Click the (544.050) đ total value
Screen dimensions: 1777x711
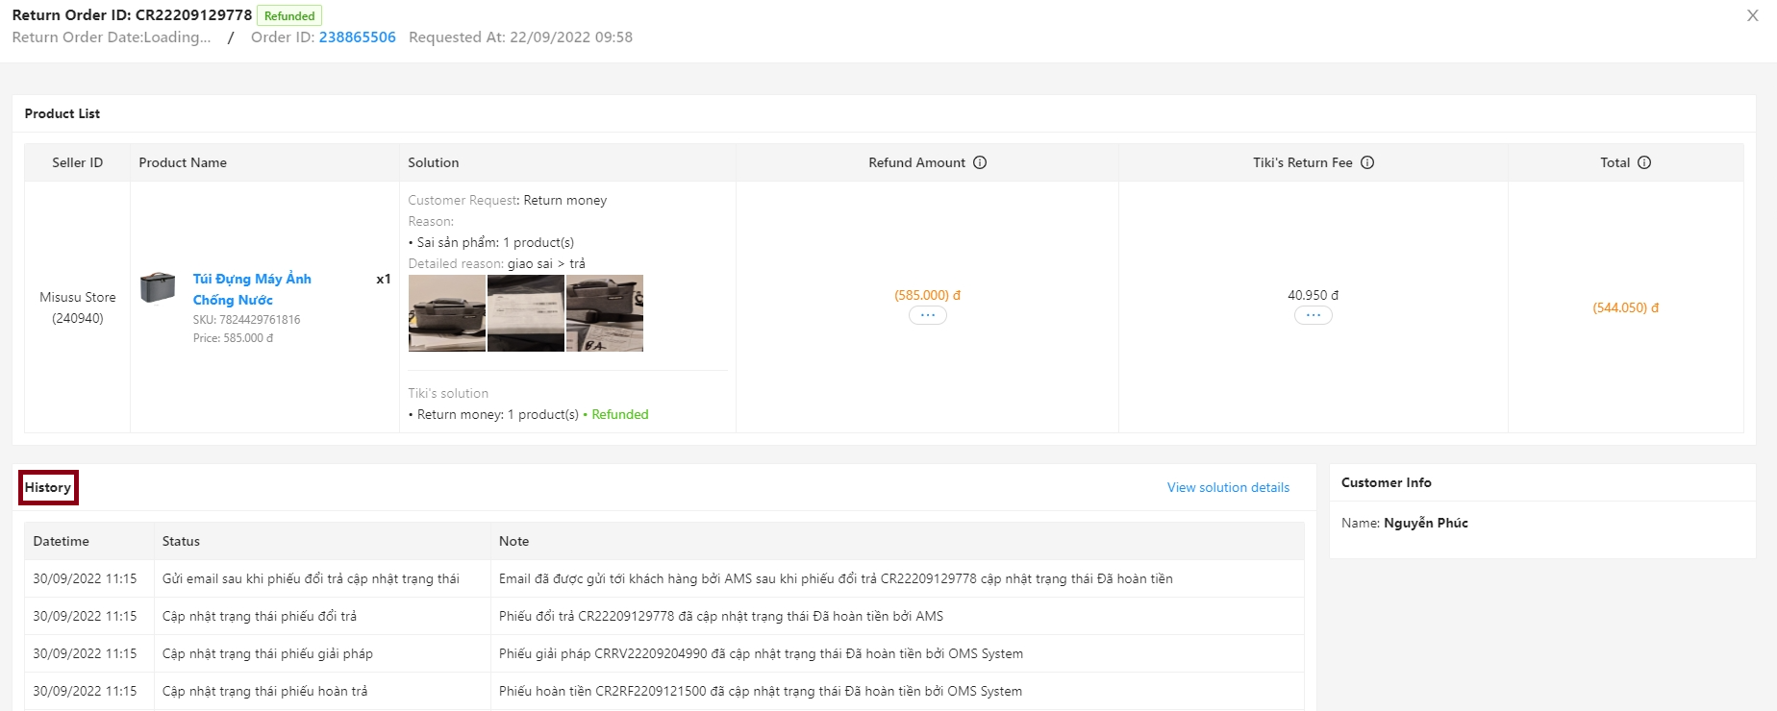(1626, 307)
